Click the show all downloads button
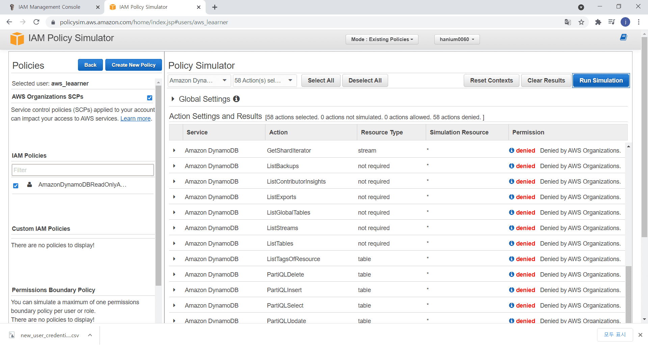 [615, 335]
